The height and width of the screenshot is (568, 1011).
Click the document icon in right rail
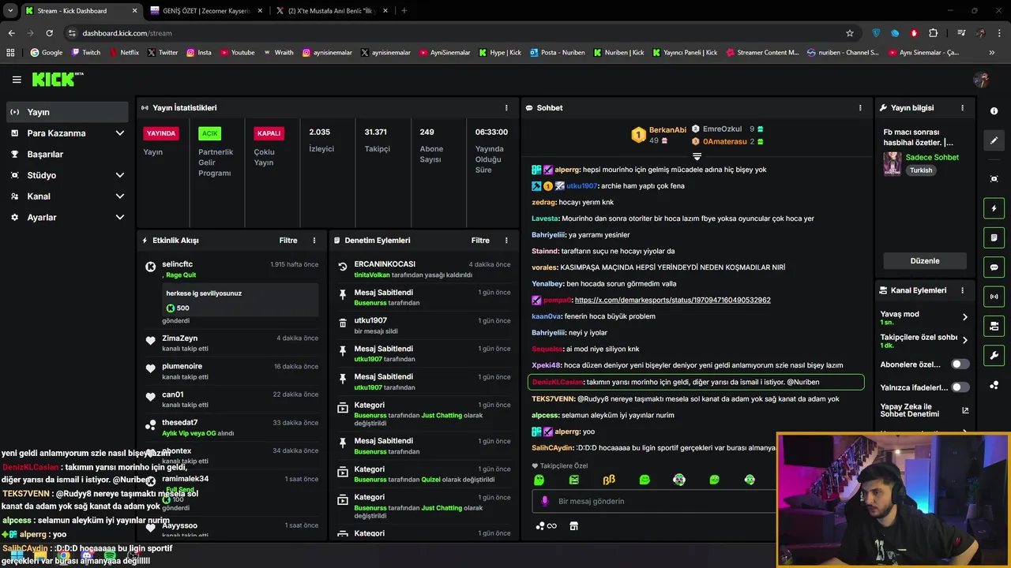click(994, 237)
